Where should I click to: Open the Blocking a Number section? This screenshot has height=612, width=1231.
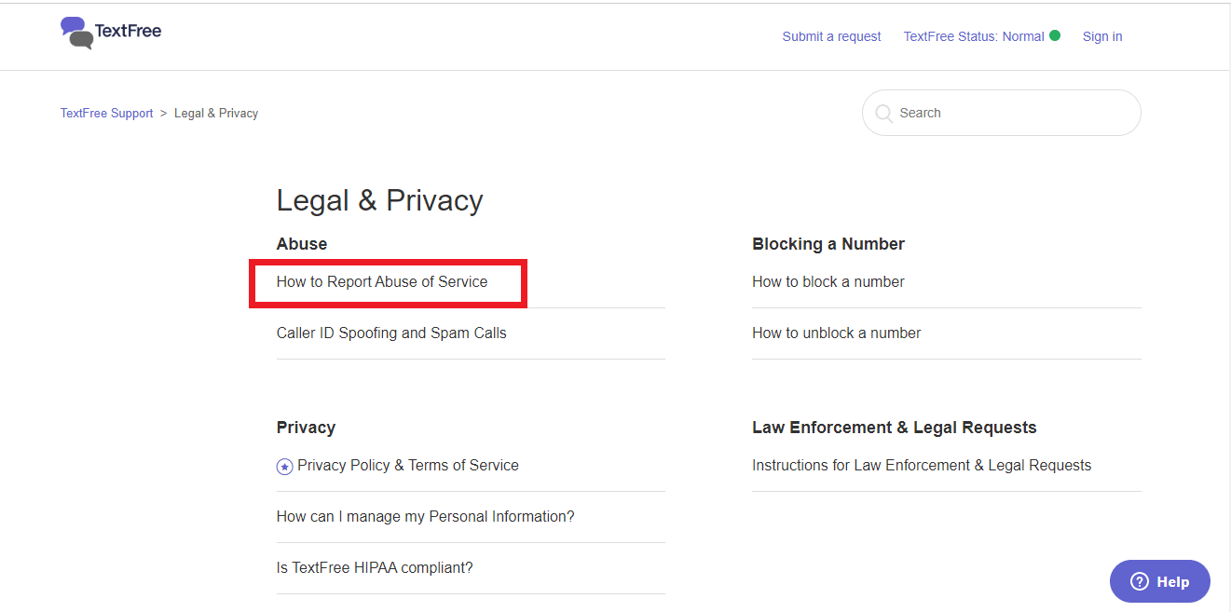(828, 244)
